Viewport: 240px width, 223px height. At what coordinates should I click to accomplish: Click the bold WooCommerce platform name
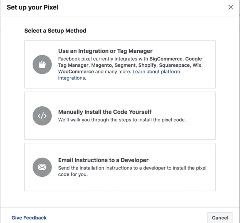[x=76, y=71]
